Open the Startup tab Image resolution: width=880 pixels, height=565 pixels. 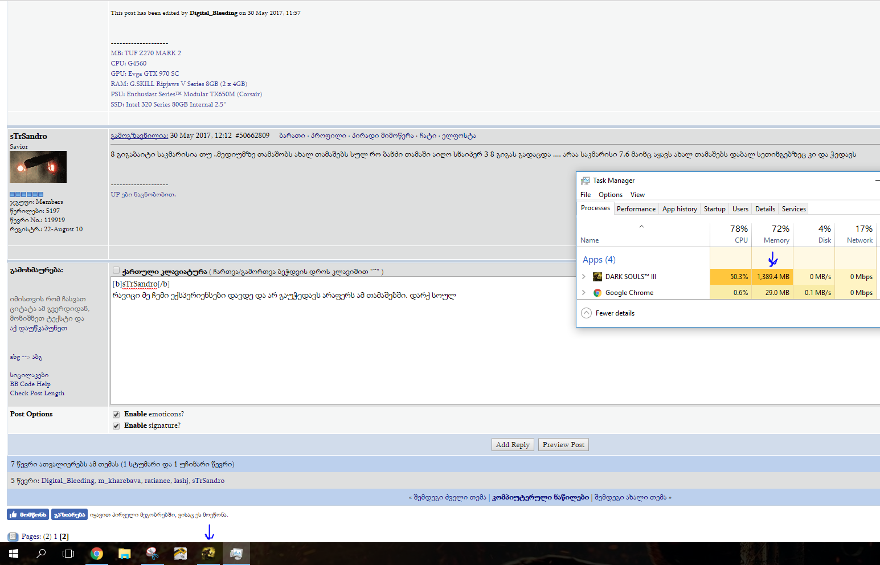pos(715,209)
